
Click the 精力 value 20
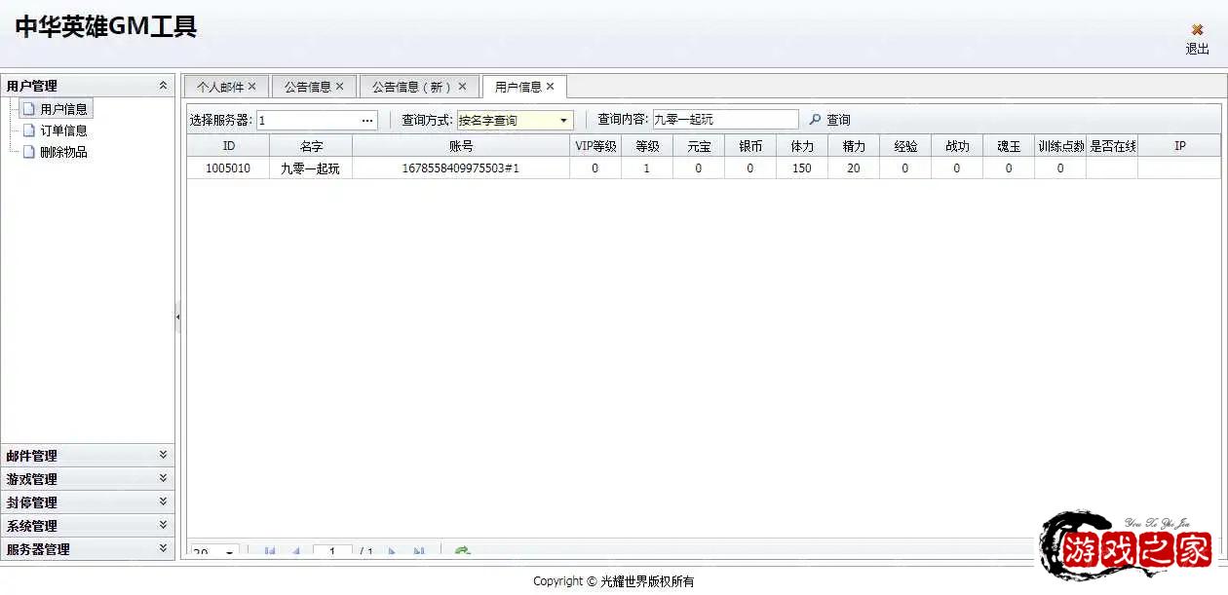[854, 167]
